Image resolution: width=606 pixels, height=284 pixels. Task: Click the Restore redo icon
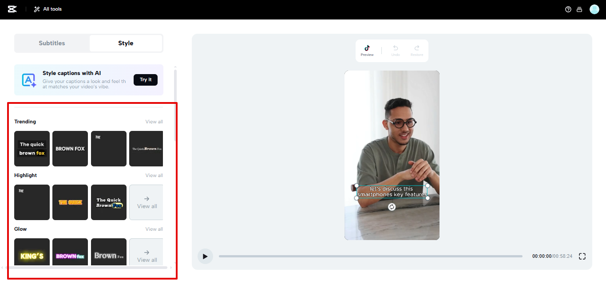417,48
